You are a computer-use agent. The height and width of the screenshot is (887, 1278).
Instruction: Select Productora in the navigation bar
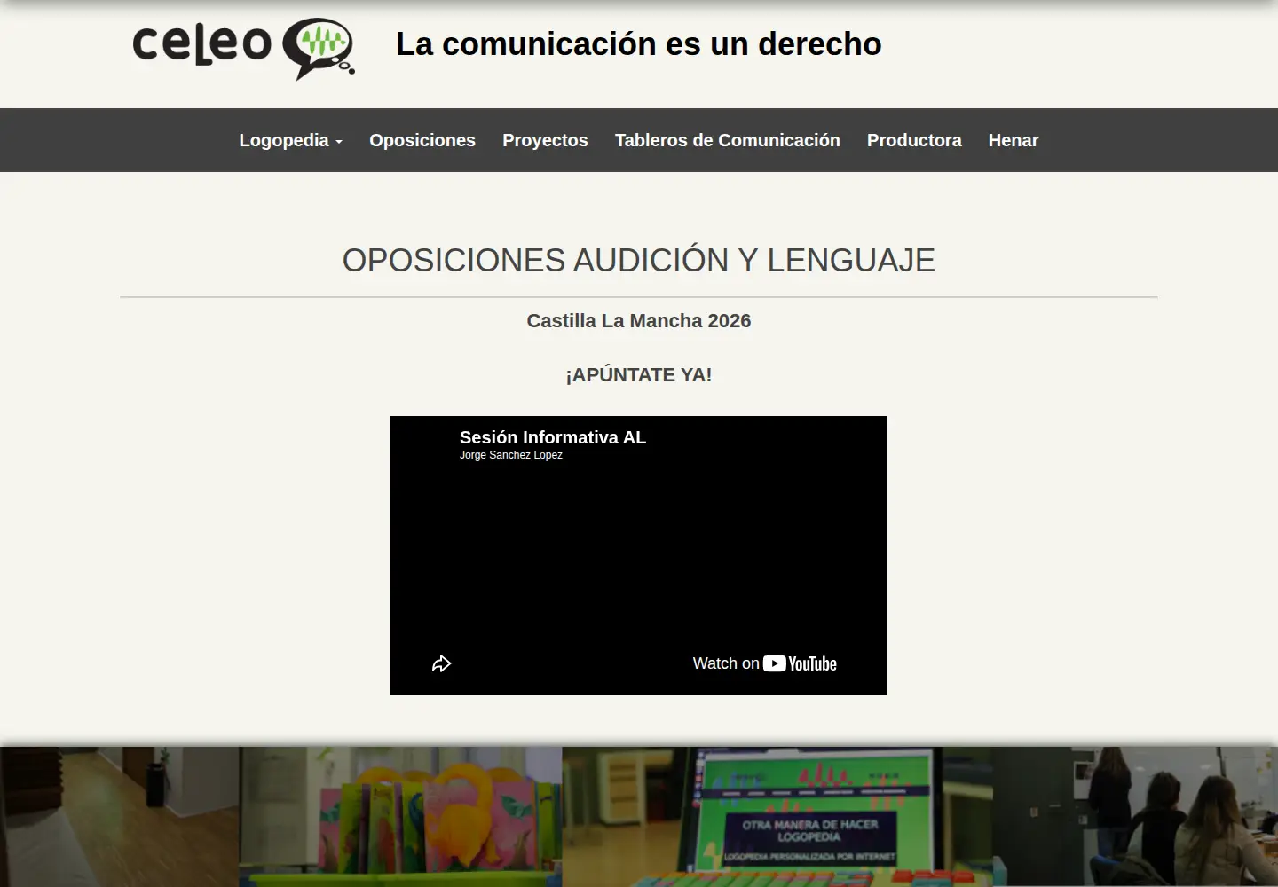914,140
